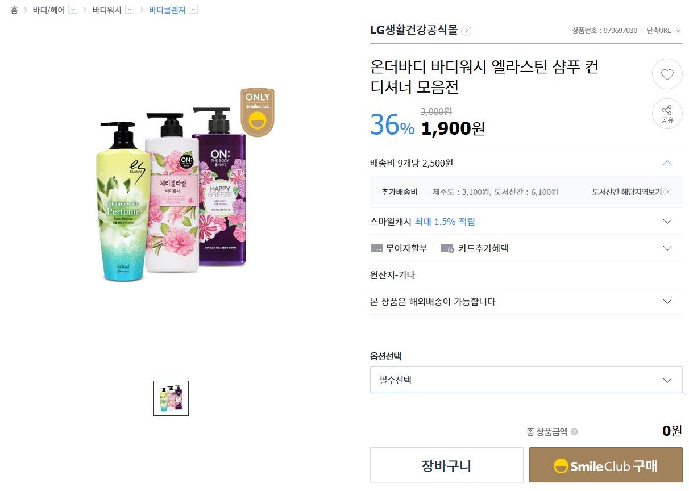Click the share (공유) icon
Image resolution: width=689 pixels, height=491 pixels.
coord(667,114)
